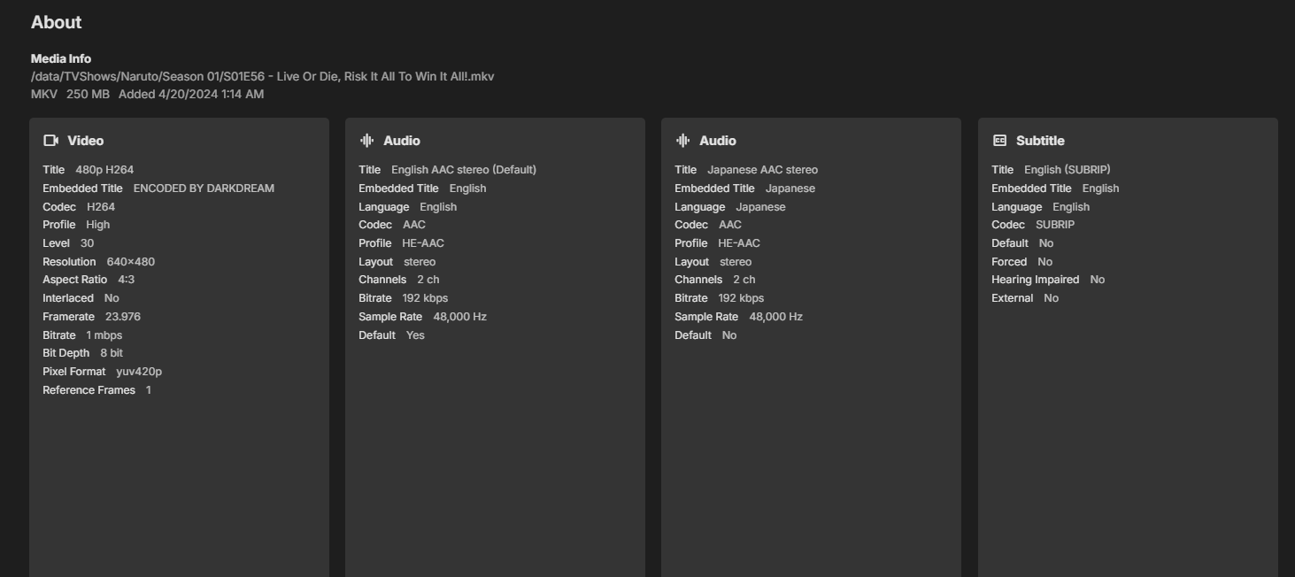
Task: Click the Hearing Impaired row in Subtitle card
Action: (x=1047, y=280)
